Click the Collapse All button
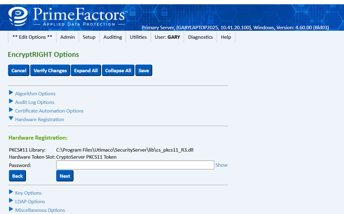The image size is (344, 214). (118, 70)
